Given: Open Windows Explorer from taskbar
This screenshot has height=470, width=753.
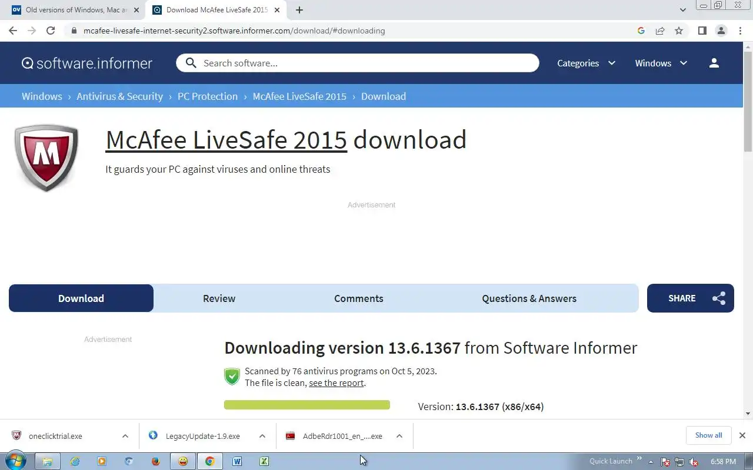Looking at the screenshot, I should coord(48,461).
